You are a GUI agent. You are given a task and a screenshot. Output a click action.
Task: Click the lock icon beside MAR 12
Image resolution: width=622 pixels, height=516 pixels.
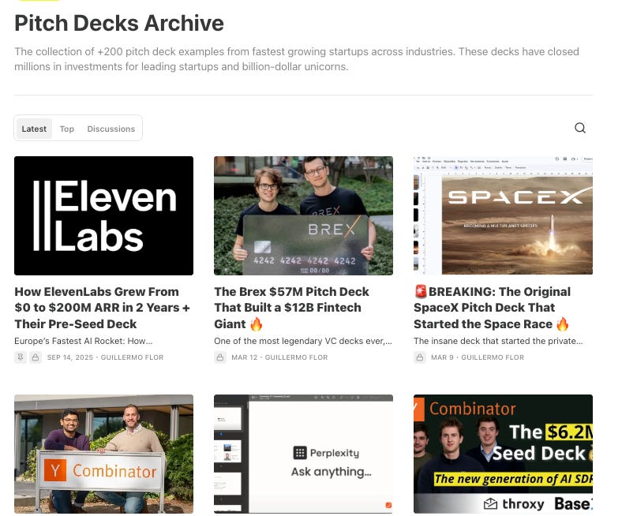(x=219, y=357)
